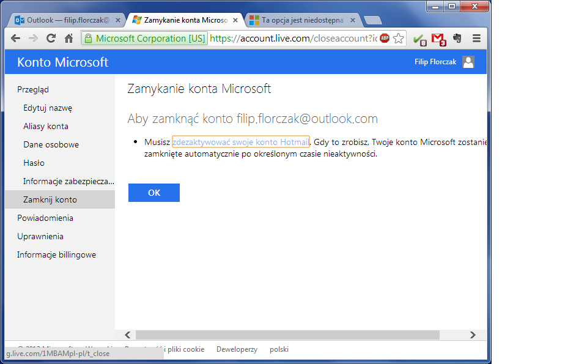The image size is (587, 364).
Task: Click the Konto Microsoft header title
Action: click(x=62, y=62)
